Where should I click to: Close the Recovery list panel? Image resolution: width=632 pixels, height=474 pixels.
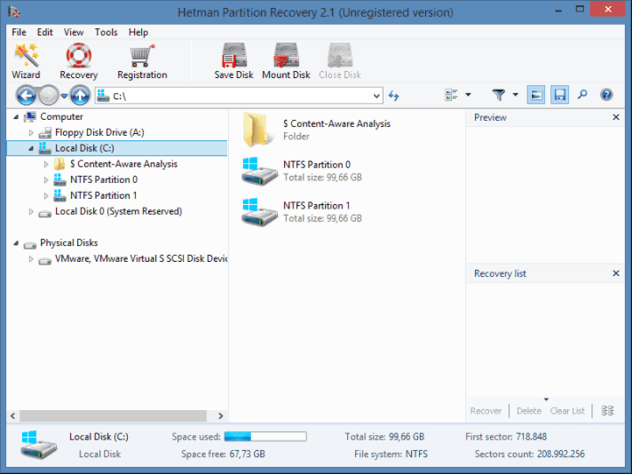coord(616,273)
